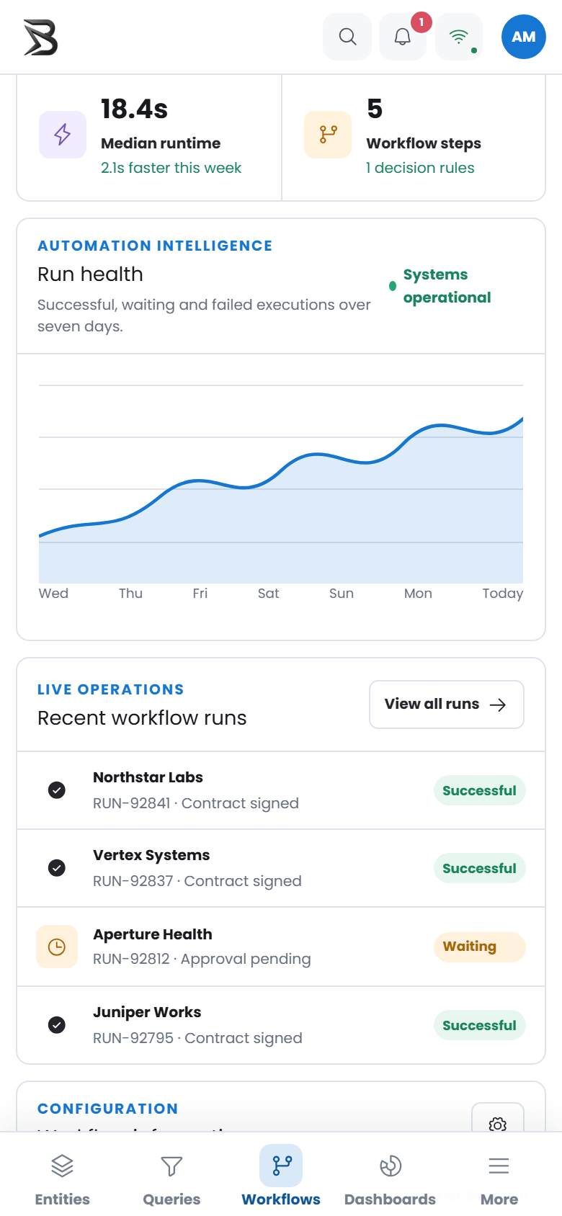
Task: Open the Northstar Labs Successful status badge
Action: [x=480, y=790]
